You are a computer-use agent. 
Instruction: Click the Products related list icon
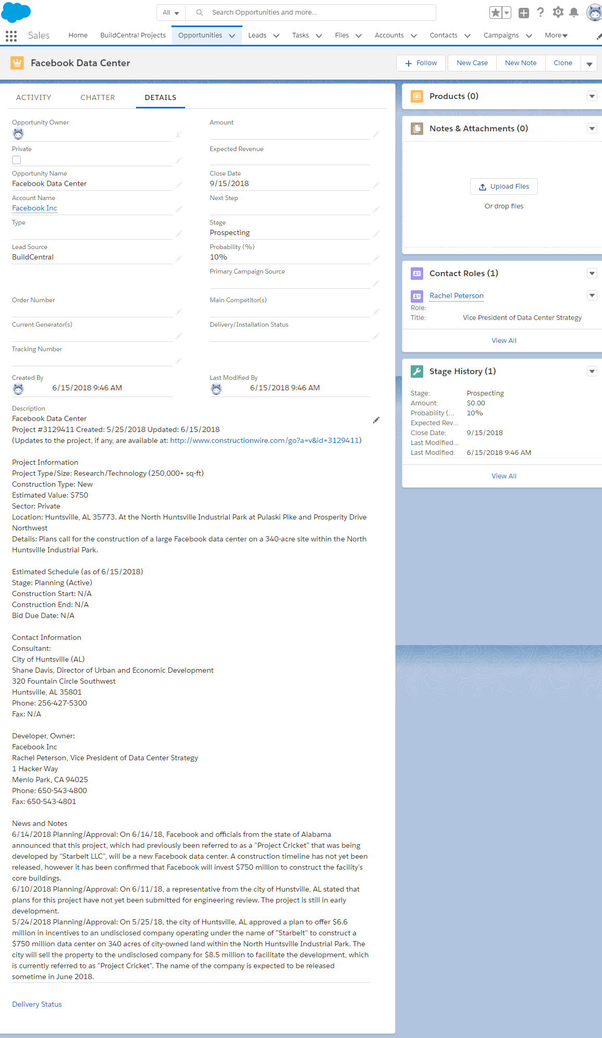[x=417, y=96]
